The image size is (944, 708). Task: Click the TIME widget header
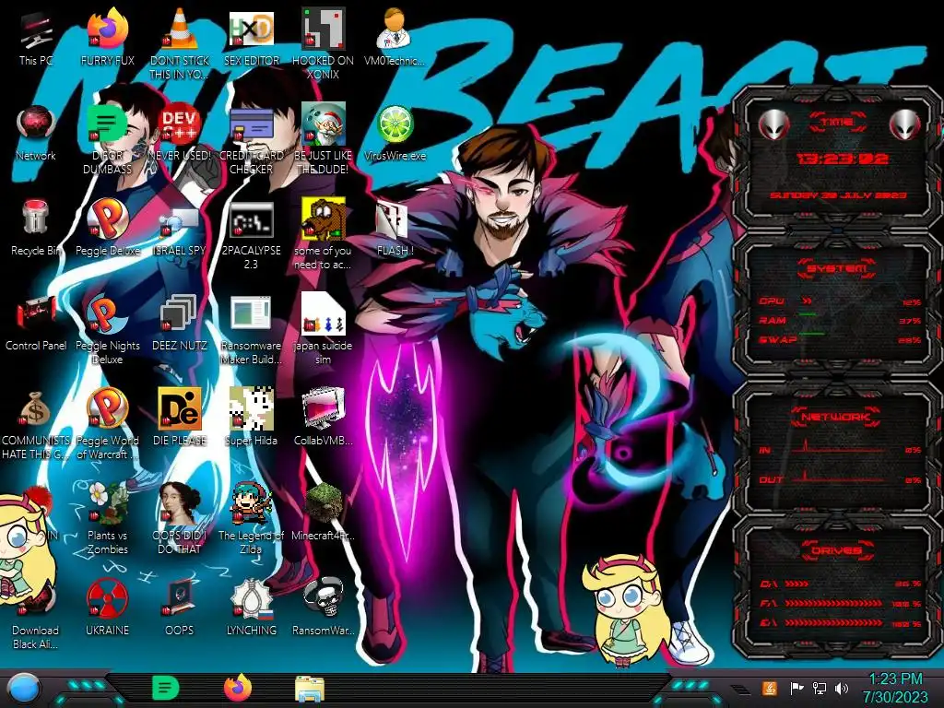837,123
